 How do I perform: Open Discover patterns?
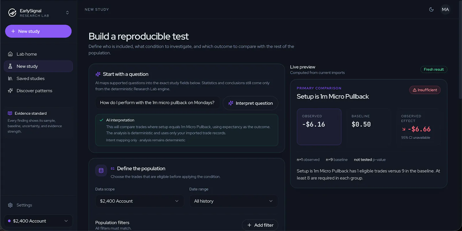pyautogui.click(x=38, y=91)
